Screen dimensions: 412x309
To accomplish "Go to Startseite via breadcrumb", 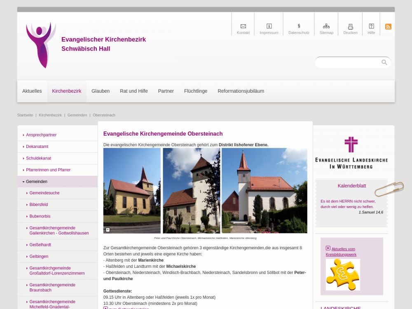I will pos(25,115).
